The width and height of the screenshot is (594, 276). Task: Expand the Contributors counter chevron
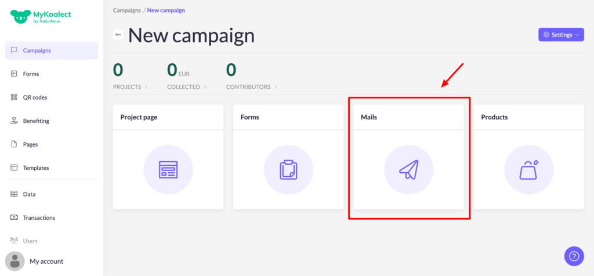(275, 87)
